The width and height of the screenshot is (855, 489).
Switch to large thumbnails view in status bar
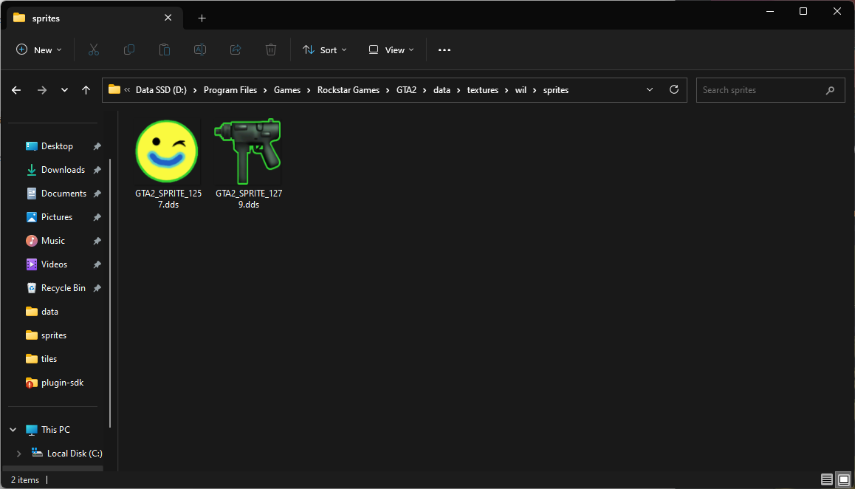pos(844,479)
